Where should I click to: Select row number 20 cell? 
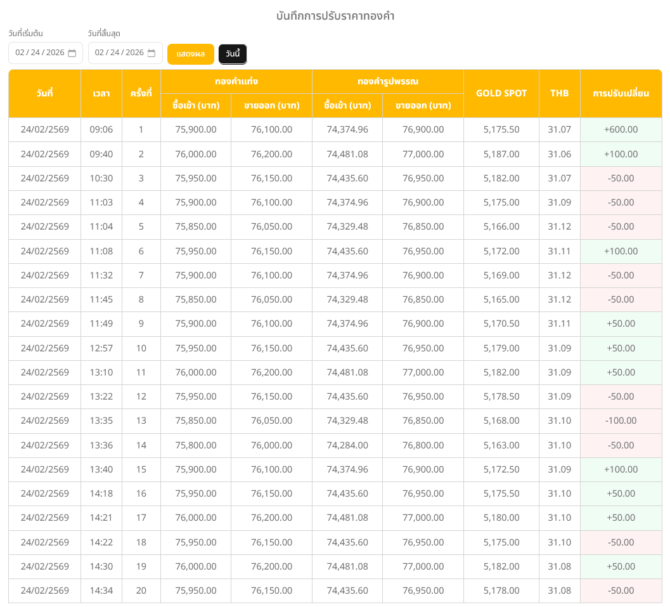141,591
